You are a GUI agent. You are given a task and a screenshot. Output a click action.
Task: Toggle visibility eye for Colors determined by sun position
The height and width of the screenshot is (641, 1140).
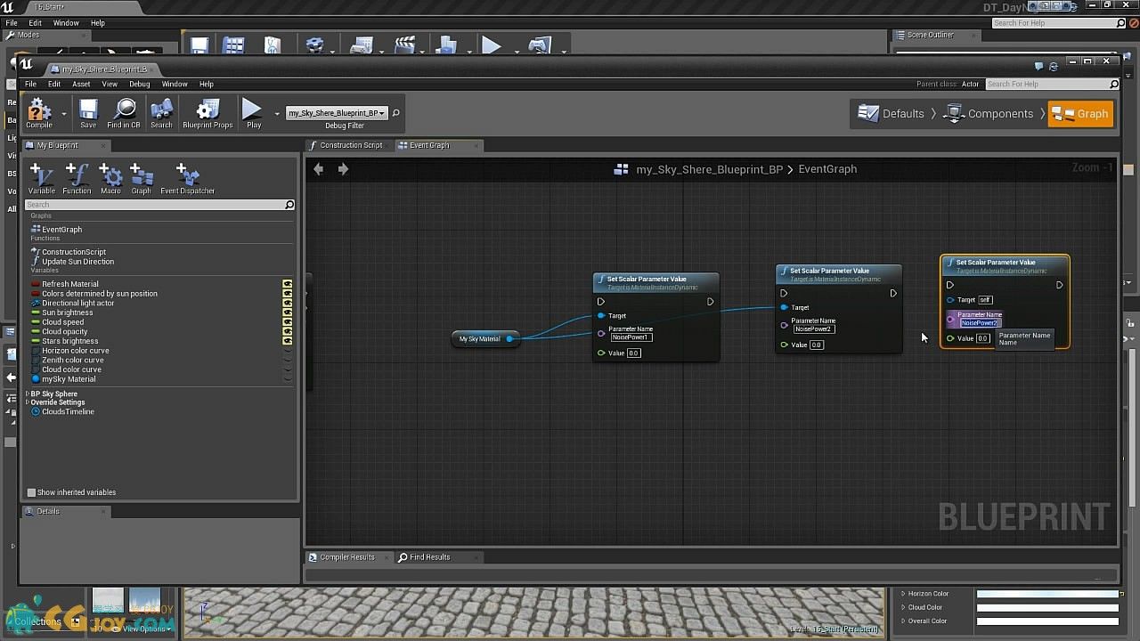[x=288, y=294]
